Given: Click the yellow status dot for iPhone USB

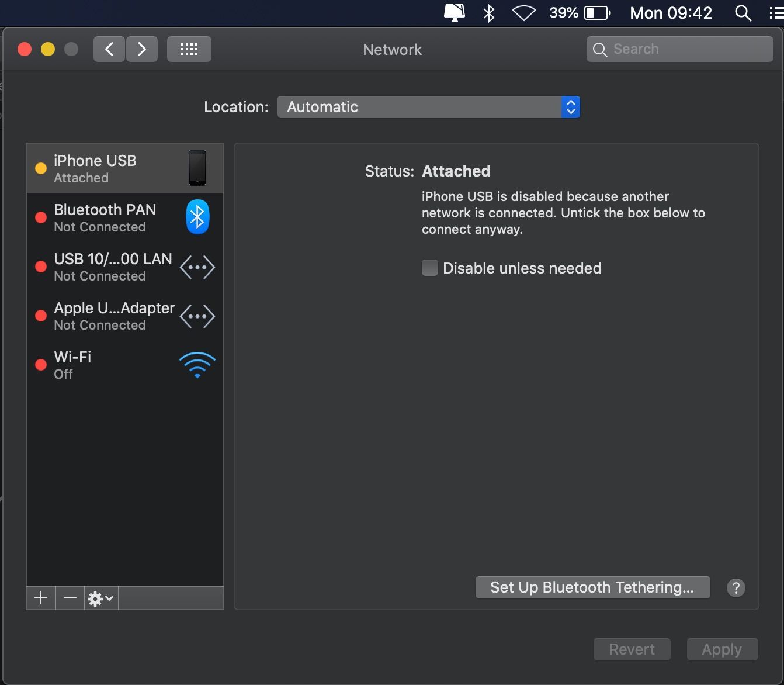Looking at the screenshot, I should (41, 168).
